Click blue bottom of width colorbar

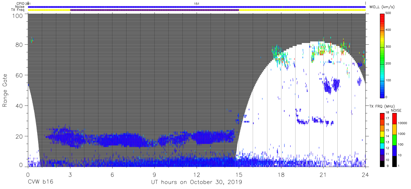coord(382,93)
